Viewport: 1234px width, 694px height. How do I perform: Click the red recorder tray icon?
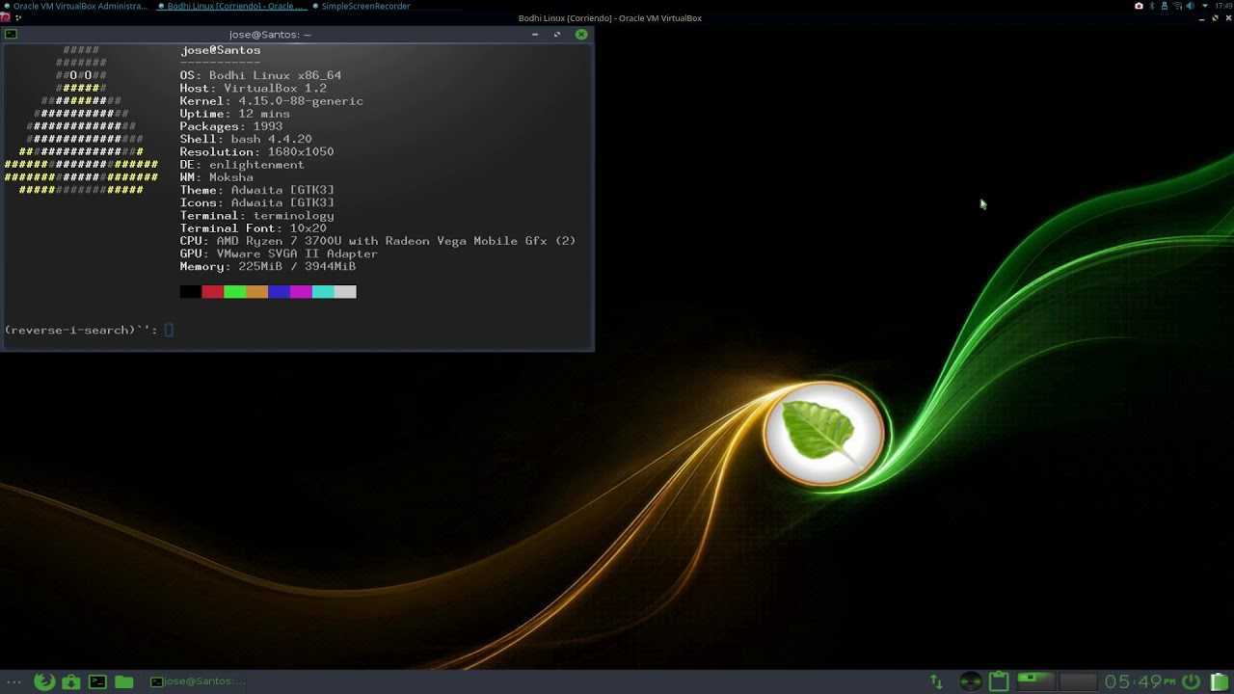point(1139,6)
